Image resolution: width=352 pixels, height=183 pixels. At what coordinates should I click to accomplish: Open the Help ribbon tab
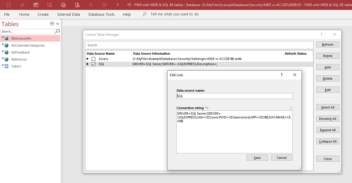coord(127,14)
